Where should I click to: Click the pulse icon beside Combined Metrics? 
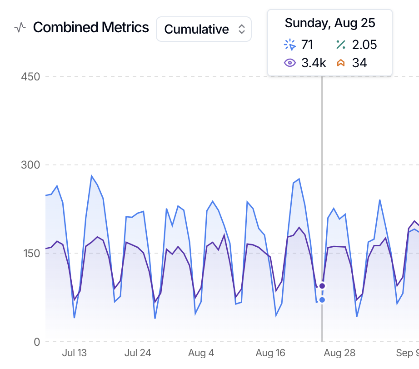[20, 27]
